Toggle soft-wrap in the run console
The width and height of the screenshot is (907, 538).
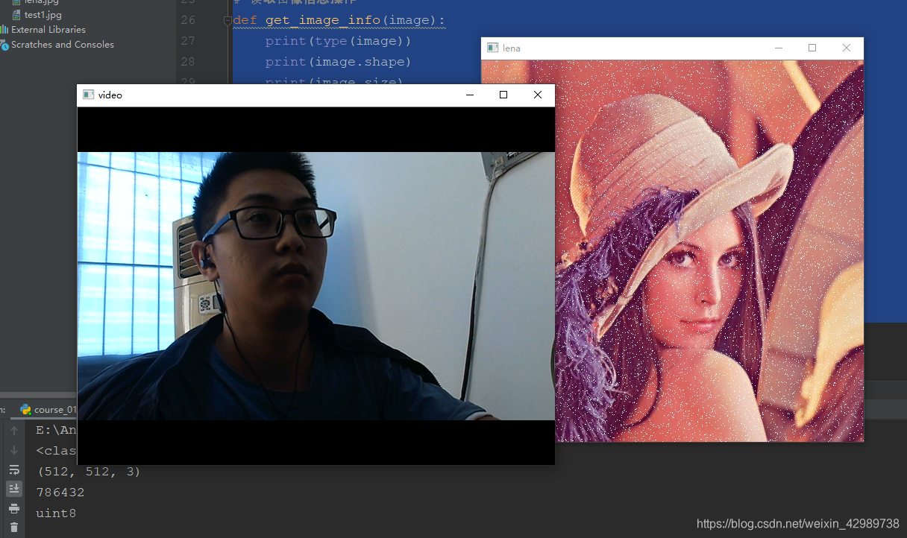pyautogui.click(x=13, y=469)
